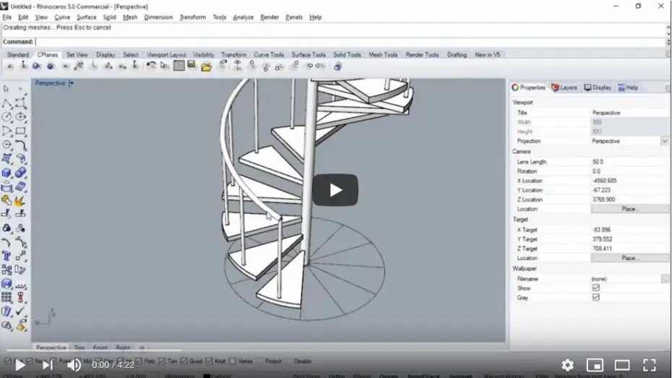Open the Curve Tools toolbar tab
672x378 pixels.
click(x=269, y=55)
